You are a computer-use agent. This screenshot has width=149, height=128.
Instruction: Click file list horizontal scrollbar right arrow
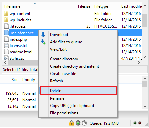coord(139,63)
